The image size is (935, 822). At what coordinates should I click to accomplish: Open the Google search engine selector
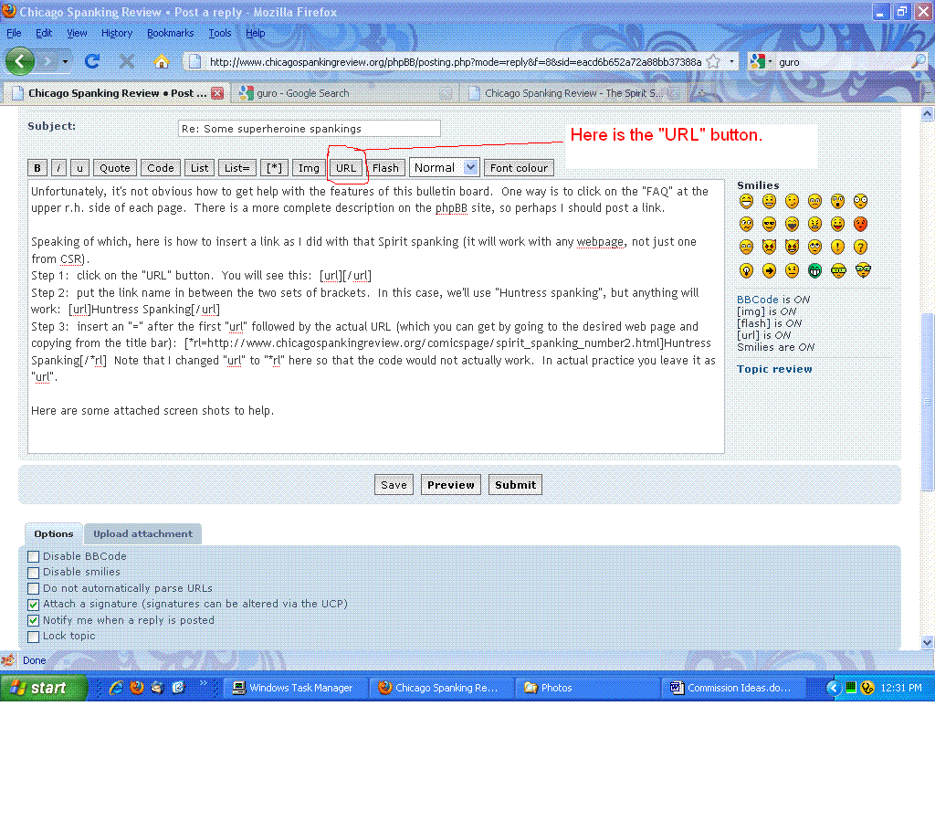[x=761, y=61]
